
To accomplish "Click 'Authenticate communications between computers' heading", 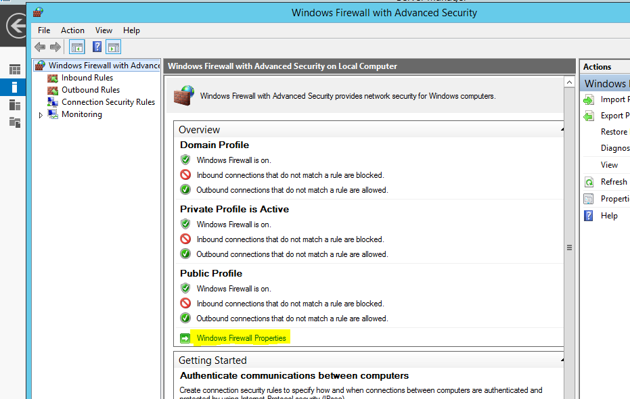I will [294, 376].
